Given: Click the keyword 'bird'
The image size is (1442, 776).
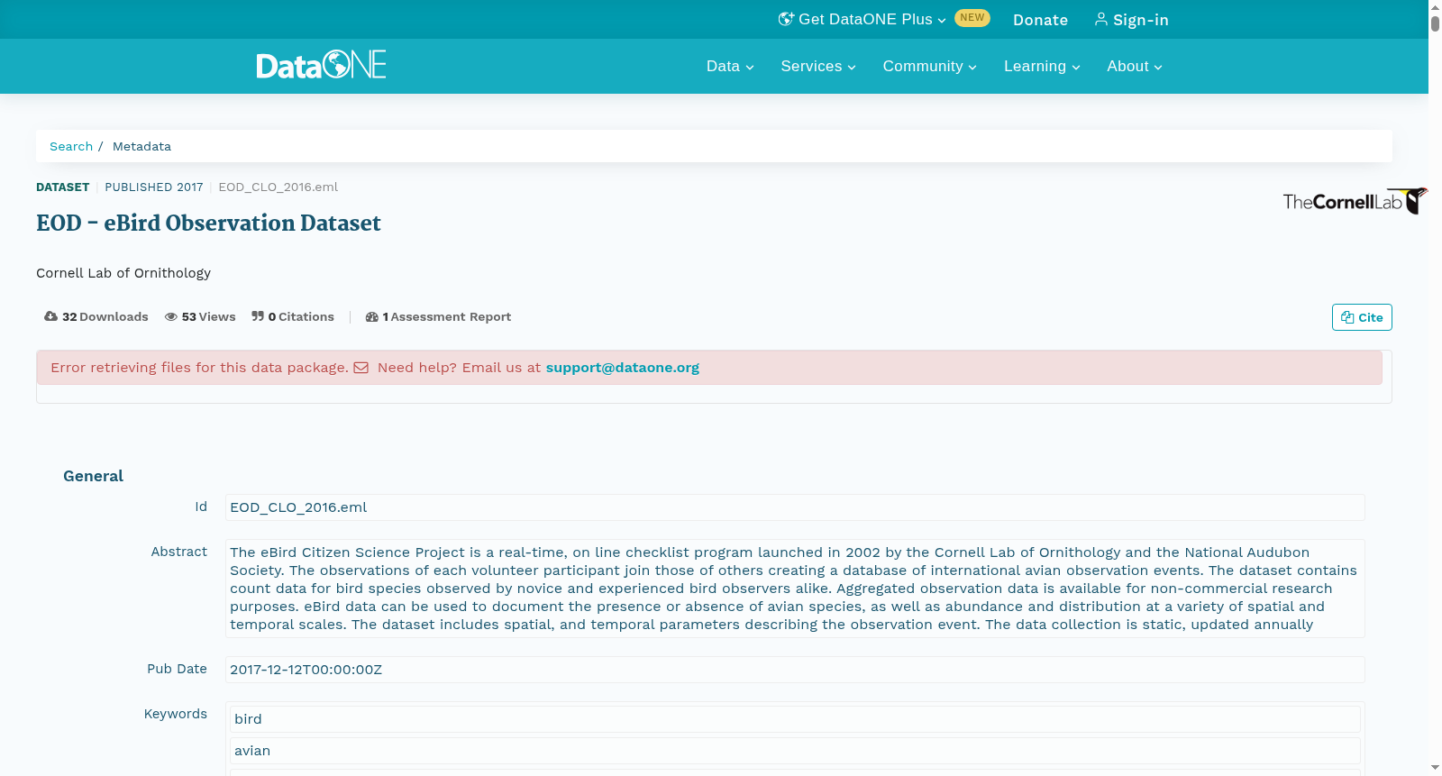Looking at the screenshot, I should pyautogui.click(x=795, y=719).
